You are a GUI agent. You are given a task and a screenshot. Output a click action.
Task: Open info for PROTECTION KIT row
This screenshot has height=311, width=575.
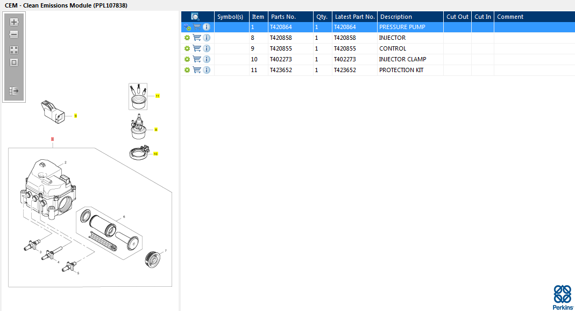[x=207, y=69]
